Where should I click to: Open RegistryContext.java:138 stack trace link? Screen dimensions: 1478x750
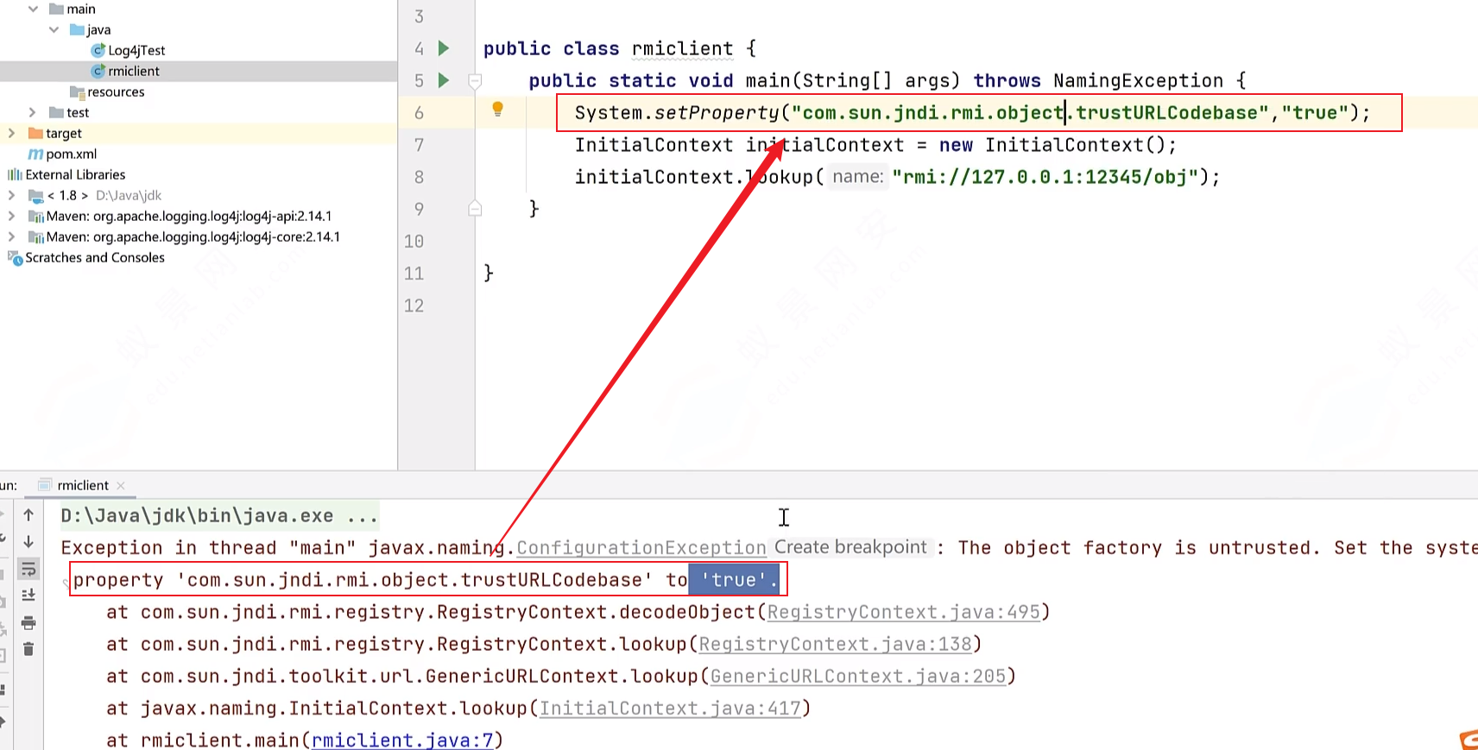(836, 644)
